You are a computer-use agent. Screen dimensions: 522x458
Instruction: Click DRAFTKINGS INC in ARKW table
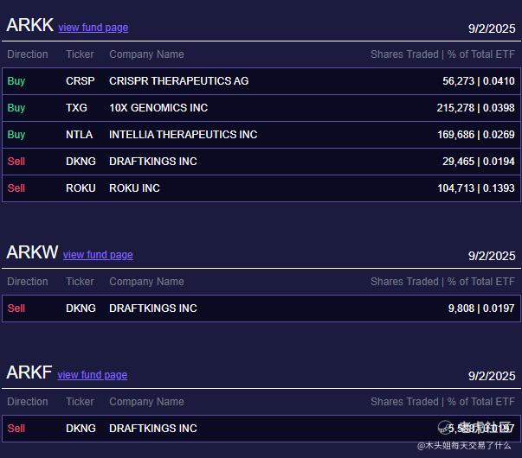pos(153,309)
